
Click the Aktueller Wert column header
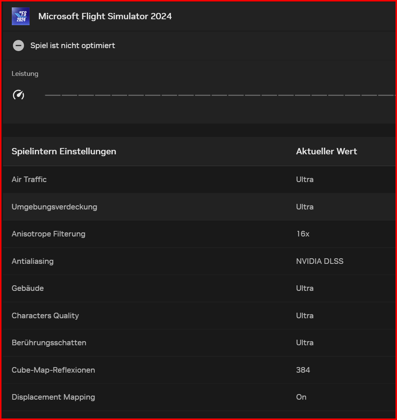point(326,151)
